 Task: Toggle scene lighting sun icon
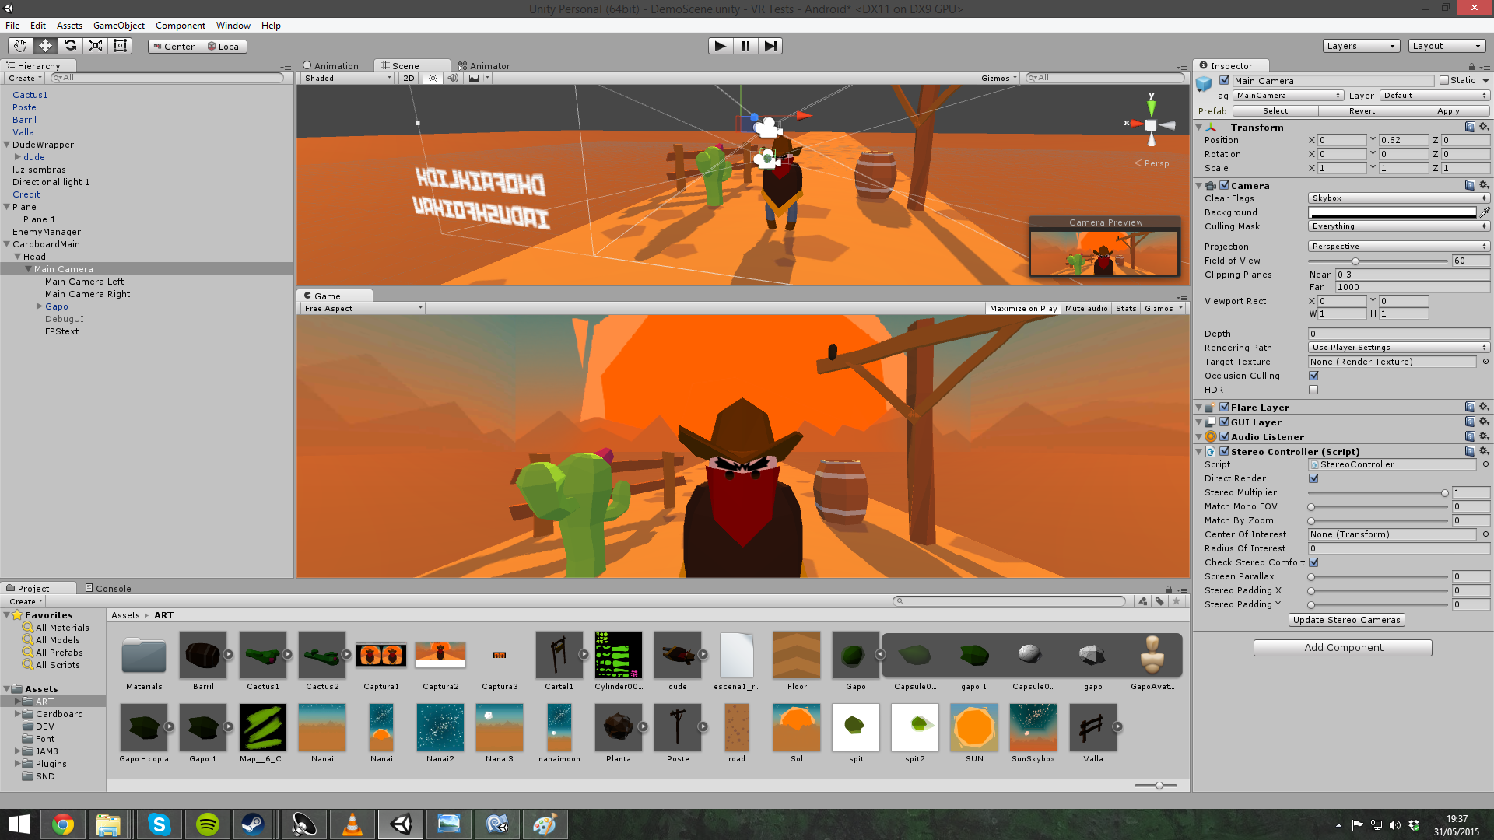point(433,78)
